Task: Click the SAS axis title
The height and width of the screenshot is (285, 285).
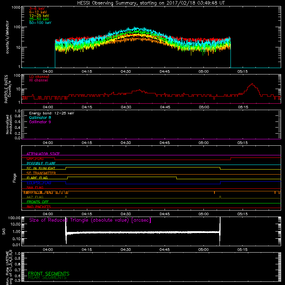Action: click(4, 231)
